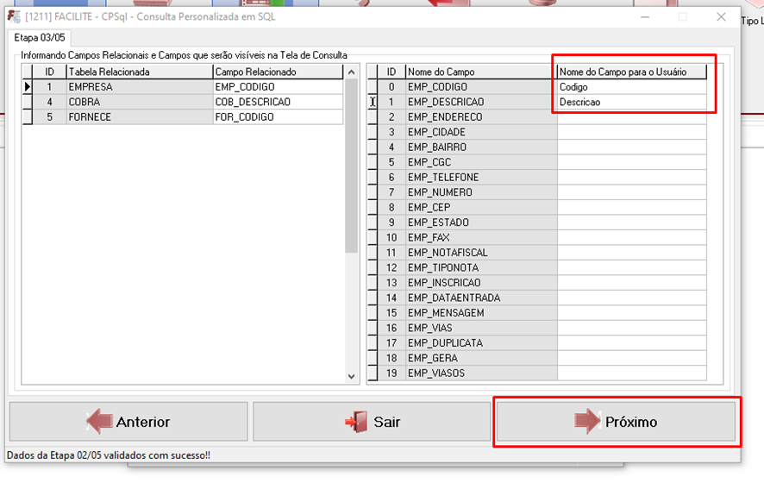Select the FORNECE table row
764x483 pixels.
tap(139, 117)
